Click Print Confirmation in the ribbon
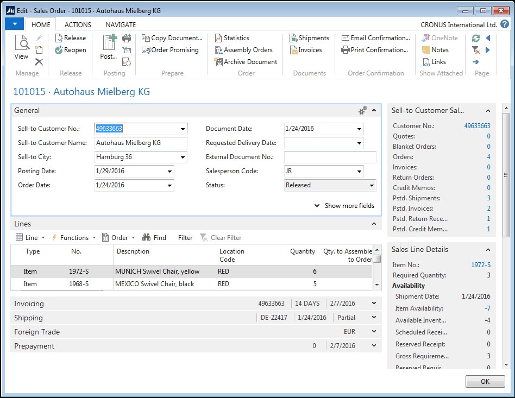Image resolution: width=515 pixels, height=398 pixels. point(375,50)
